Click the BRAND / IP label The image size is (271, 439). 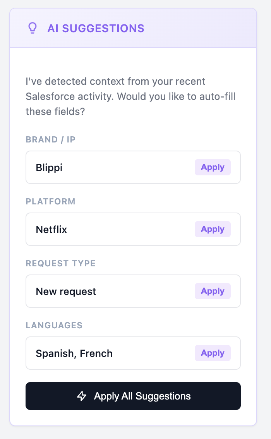click(x=51, y=139)
